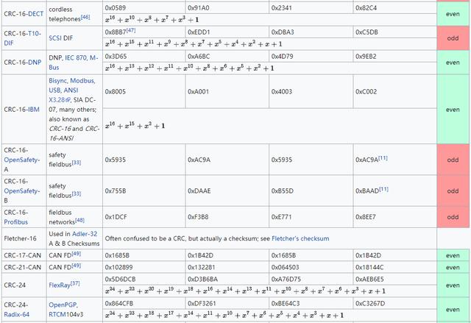Follow the Bisync link
Viewport: 471px width, 323px height.
pos(59,80)
